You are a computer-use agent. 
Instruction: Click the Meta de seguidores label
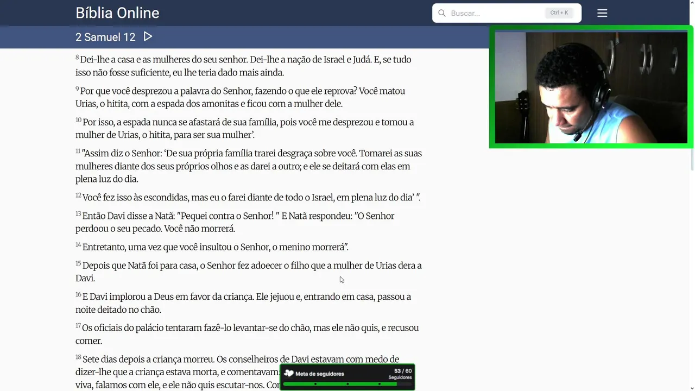(x=320, y=374)
